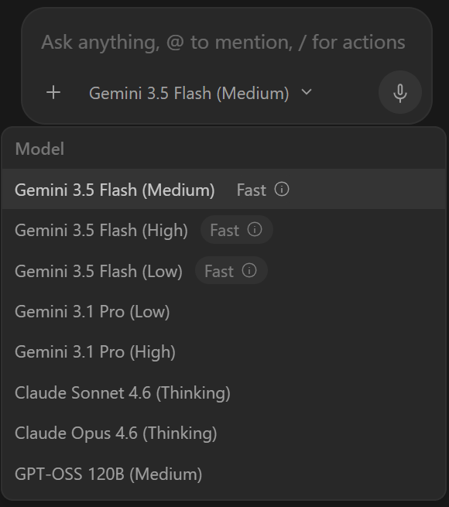449x507 pixels.
Task: Select GPT-OSS 120B (Medium) model
Action: 224,474
